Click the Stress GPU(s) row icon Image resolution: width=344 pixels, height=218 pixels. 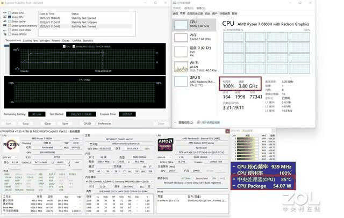pos(5,34)
